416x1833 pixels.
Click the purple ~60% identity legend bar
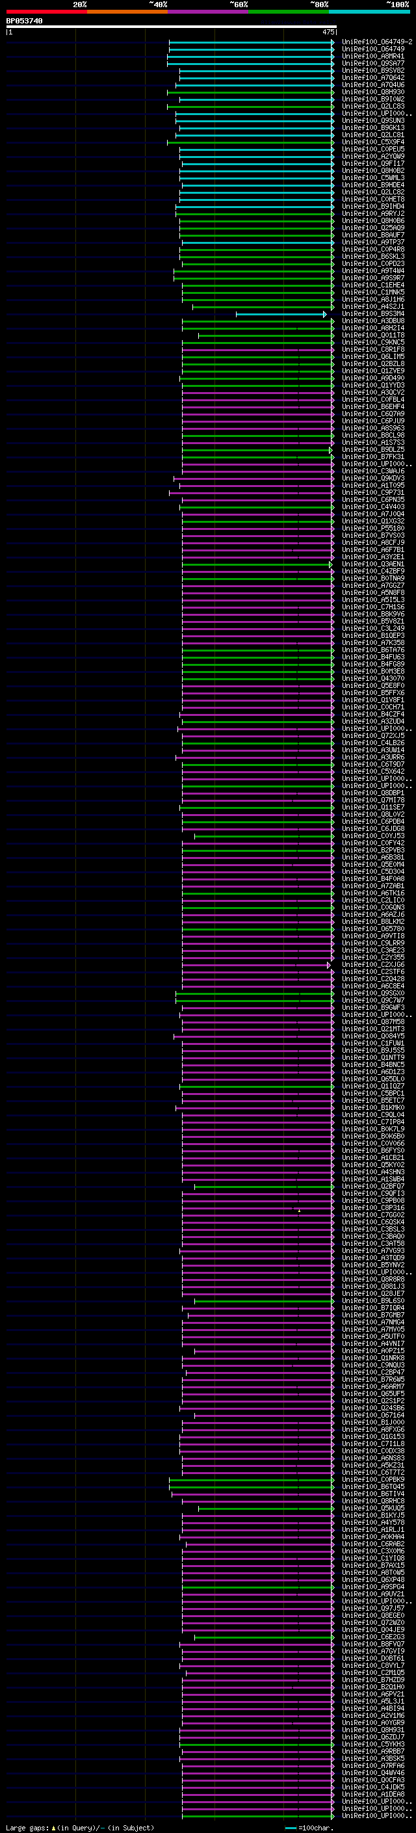tap(207, 12)
